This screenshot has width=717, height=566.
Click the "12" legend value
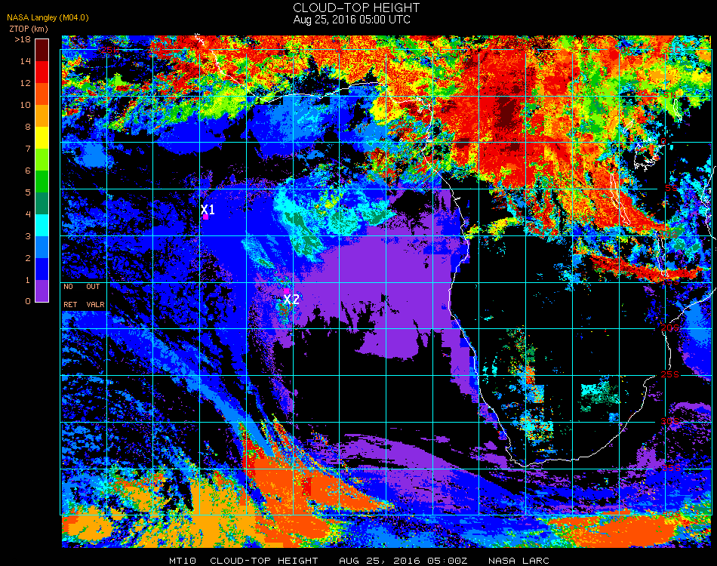[x=26, y=83]
